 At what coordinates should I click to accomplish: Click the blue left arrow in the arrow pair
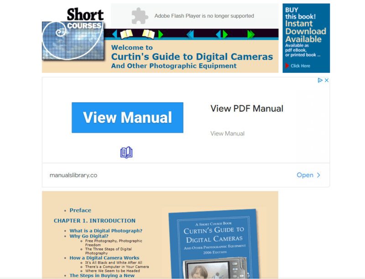pyautogui.click(x=219, y=34)
